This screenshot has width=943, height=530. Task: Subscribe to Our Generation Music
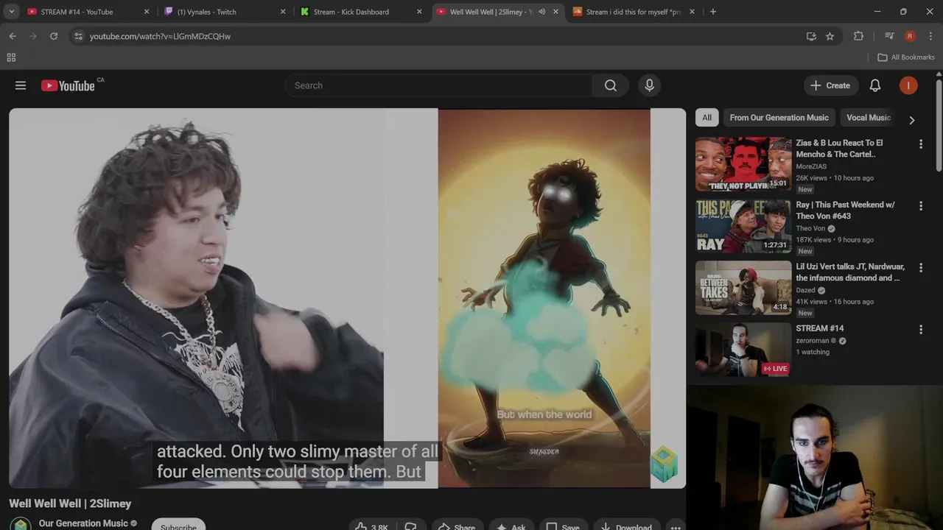coord(178,526)
